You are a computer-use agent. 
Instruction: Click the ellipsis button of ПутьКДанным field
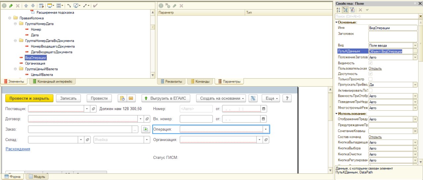(415, 52)
